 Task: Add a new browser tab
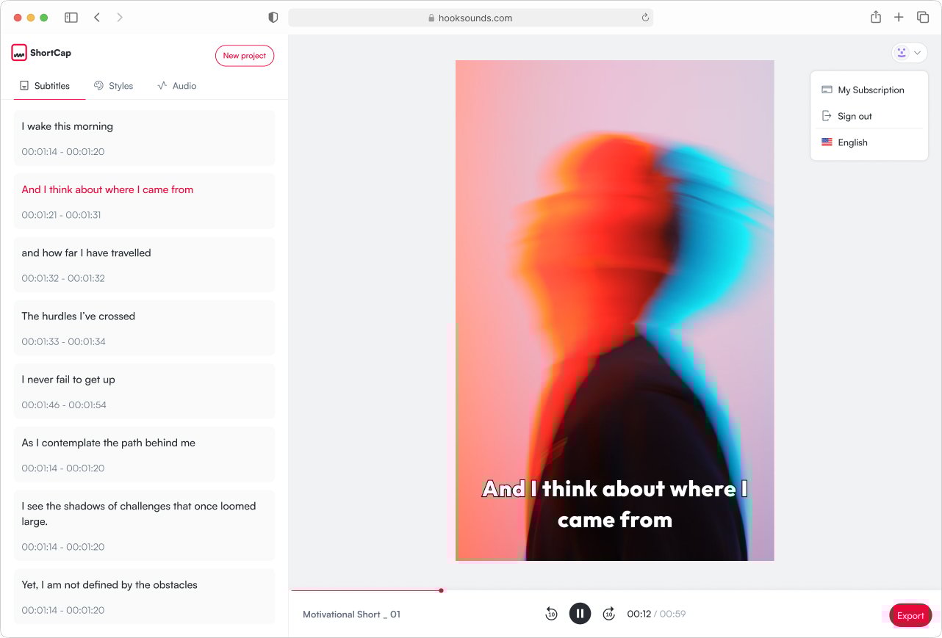899,18
